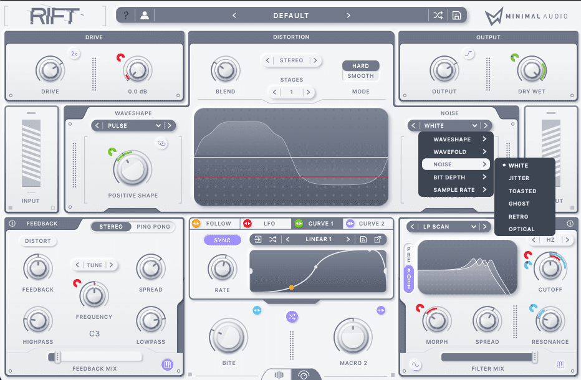Click the sine wave icon in Filter panel
The width and height of the screenshot is (581, 380).
[415, 365]
